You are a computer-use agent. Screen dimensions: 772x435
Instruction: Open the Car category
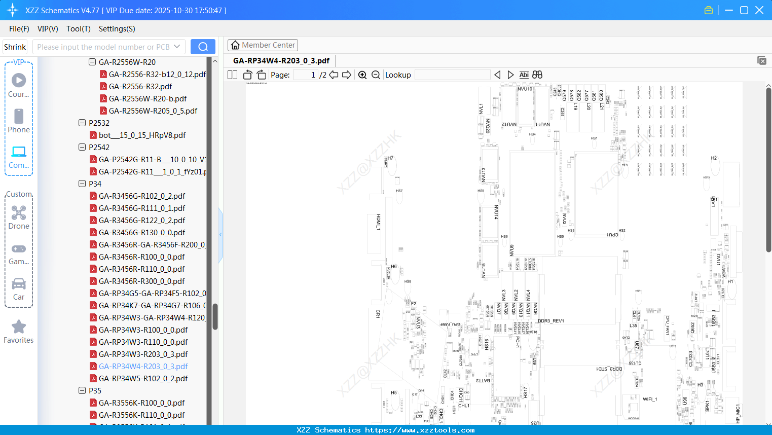19,289
